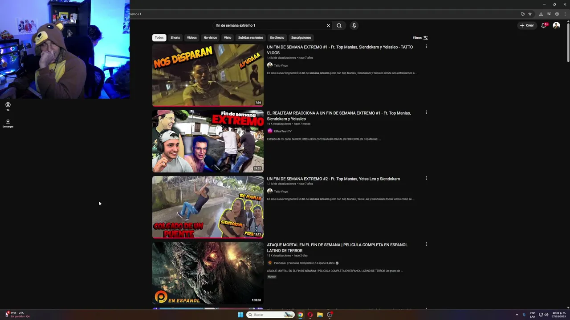Click the Tatto Vlogs avatar under first video
Image resolution: width=570 pixels, height=320 pixels.
[269, 65]
